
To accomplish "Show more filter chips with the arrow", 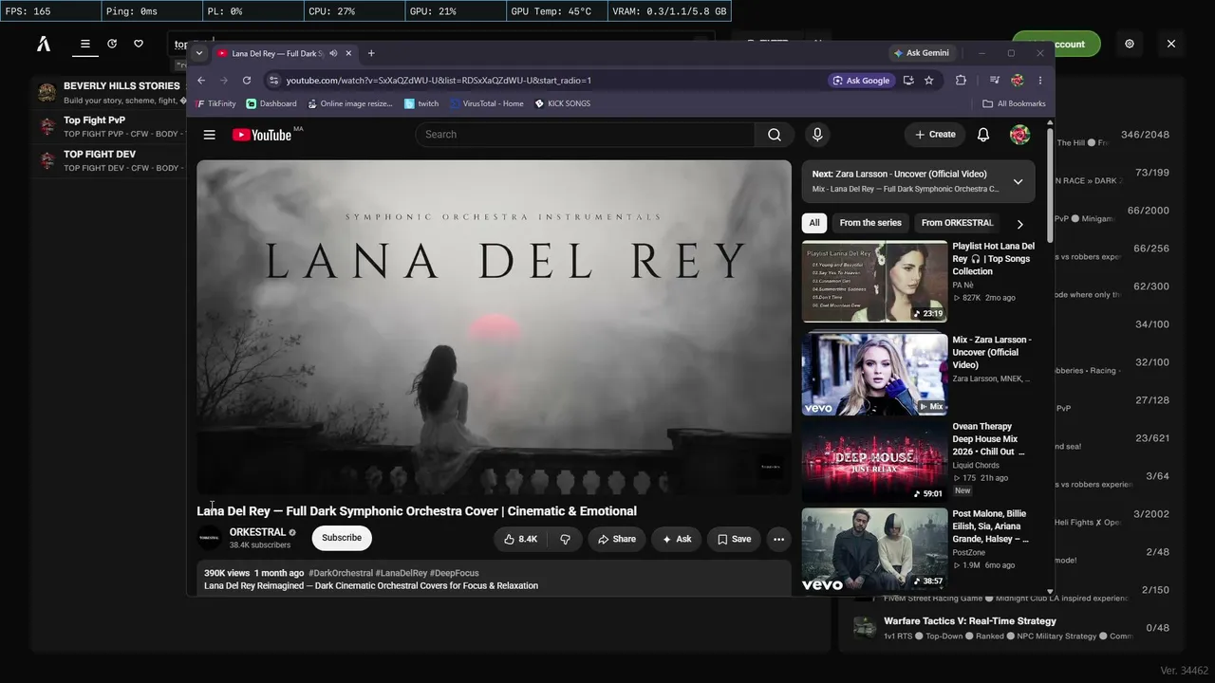I will [x=1020, y=224].
